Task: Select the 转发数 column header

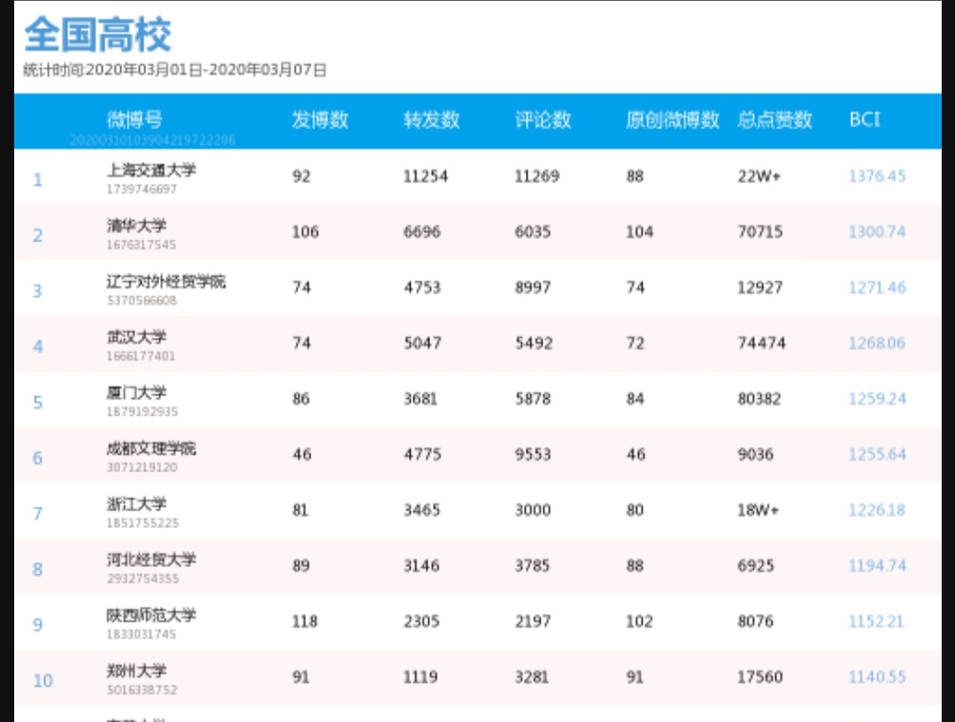Action: click(431, 119)
